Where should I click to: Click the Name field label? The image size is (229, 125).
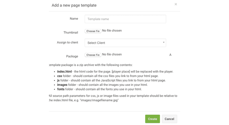click(74, 19)
